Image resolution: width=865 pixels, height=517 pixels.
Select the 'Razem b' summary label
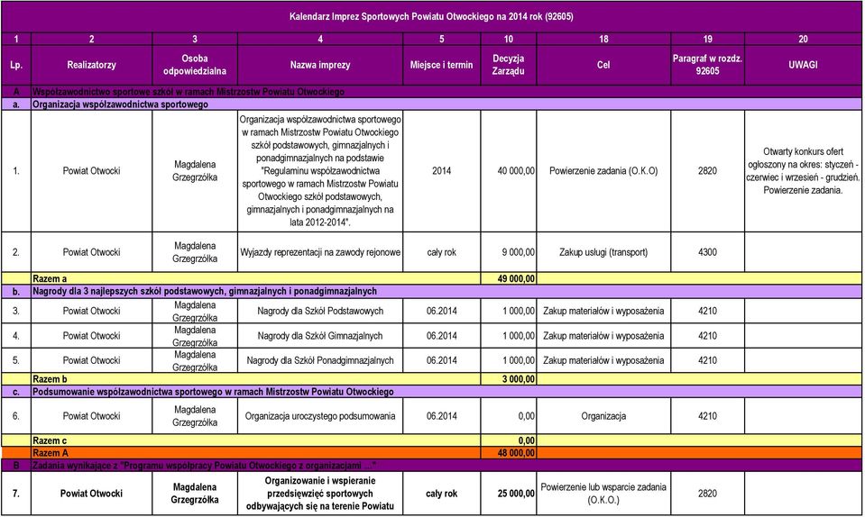click(x=50, y=379)
